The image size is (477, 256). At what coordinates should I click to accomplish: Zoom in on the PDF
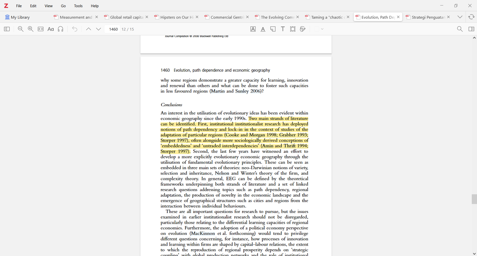click(31, 29)
